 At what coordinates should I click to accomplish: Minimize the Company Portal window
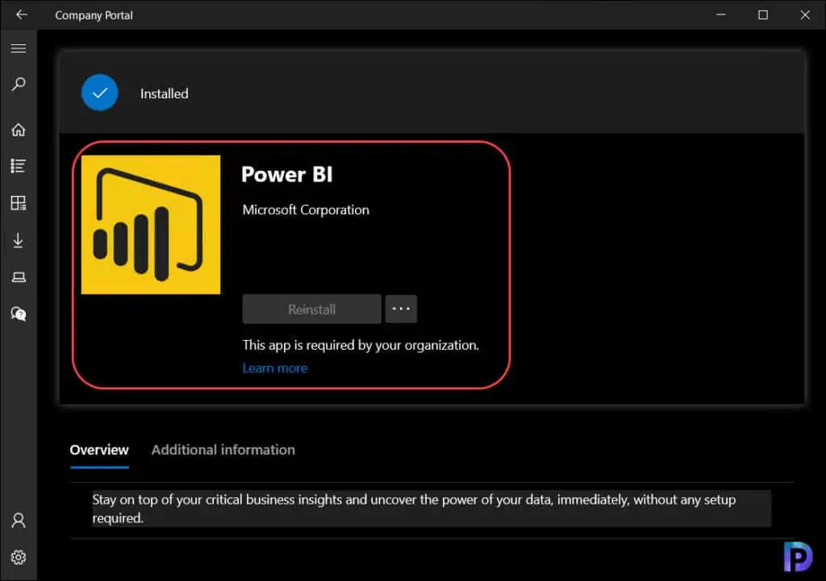pos(720,15)
